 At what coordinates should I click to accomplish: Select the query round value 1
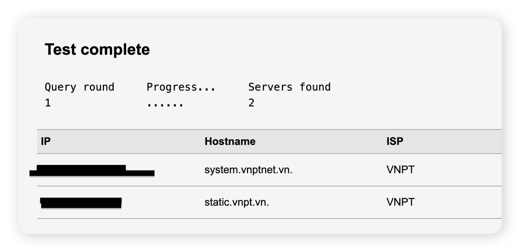(48, 103)
